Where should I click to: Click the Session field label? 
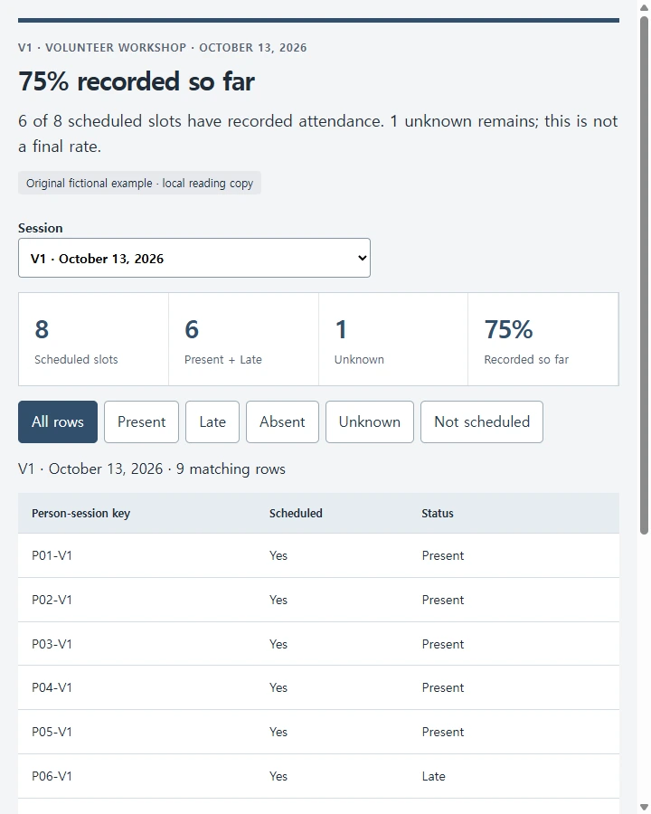[x=41, y=228]
